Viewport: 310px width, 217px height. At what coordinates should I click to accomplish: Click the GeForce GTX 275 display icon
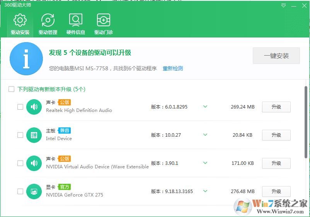[34, 192]
